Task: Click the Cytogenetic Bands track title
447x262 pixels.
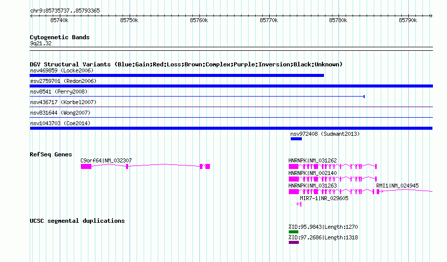Action: (60, 37)
